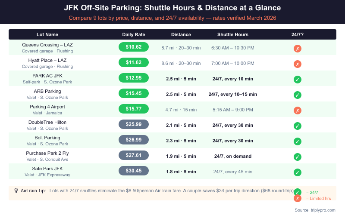Click the red X icon for Queens Crossing
The image size is (345, 215).
coord(298,49)
